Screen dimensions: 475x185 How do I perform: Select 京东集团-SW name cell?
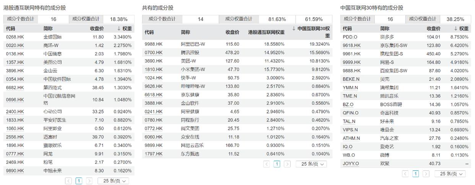pos(394,45)
